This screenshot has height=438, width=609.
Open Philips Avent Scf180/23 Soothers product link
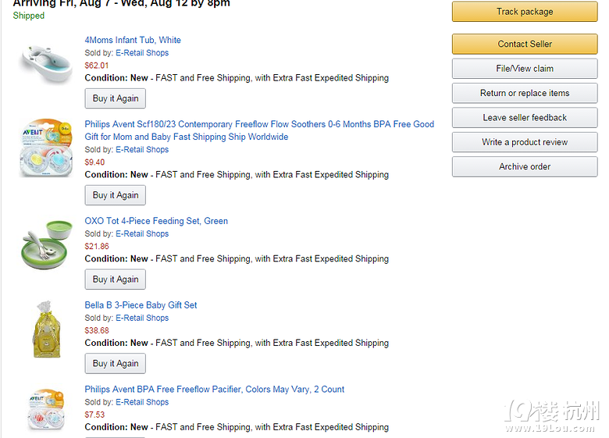[259, 130]
